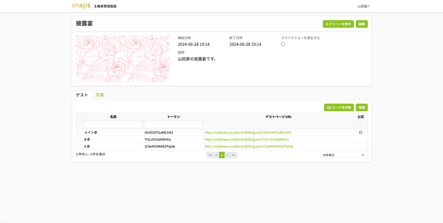Jump to last page of guest list

[x=234, y=155]
